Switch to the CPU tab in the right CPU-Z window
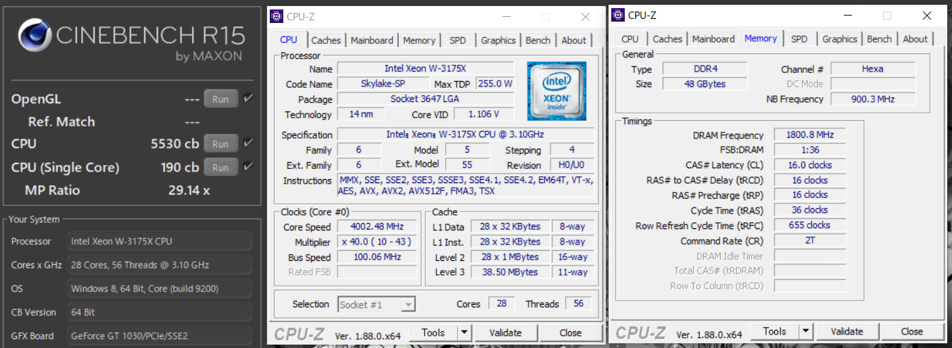This screenshot has height=348, width=952. point(630,39)
